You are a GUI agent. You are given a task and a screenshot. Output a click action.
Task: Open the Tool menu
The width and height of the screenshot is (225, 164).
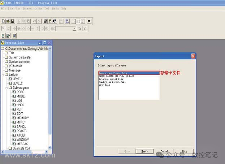coord(47,9)
